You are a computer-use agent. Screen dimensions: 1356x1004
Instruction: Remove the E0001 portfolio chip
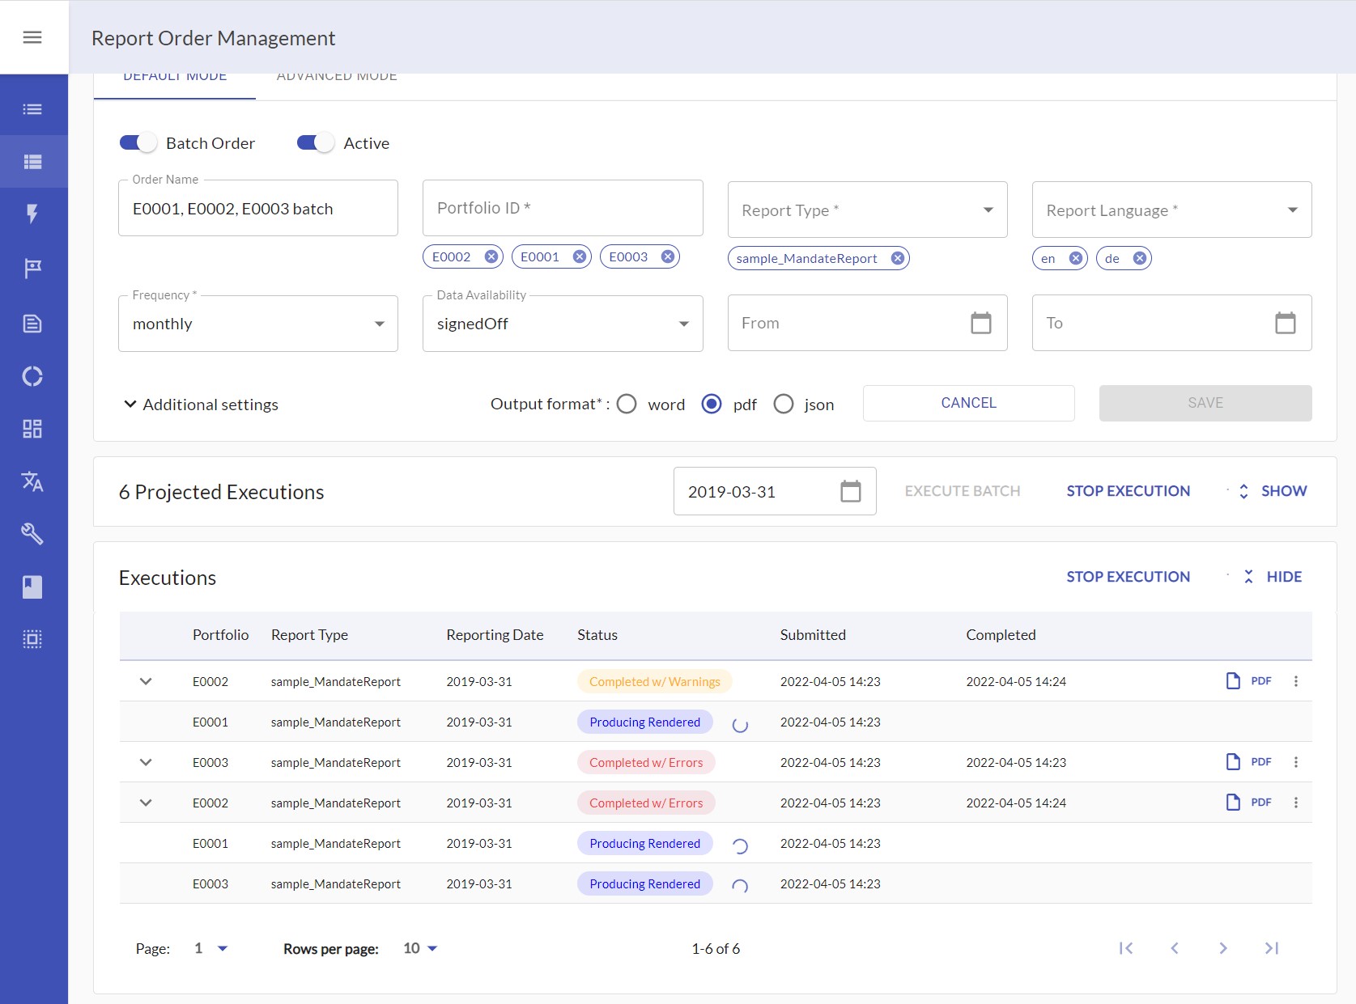point(580,256)
